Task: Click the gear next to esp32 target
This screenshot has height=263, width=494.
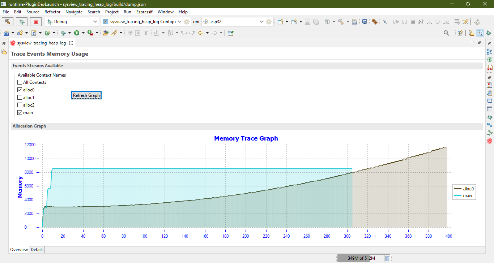Action: coord(269,22)
